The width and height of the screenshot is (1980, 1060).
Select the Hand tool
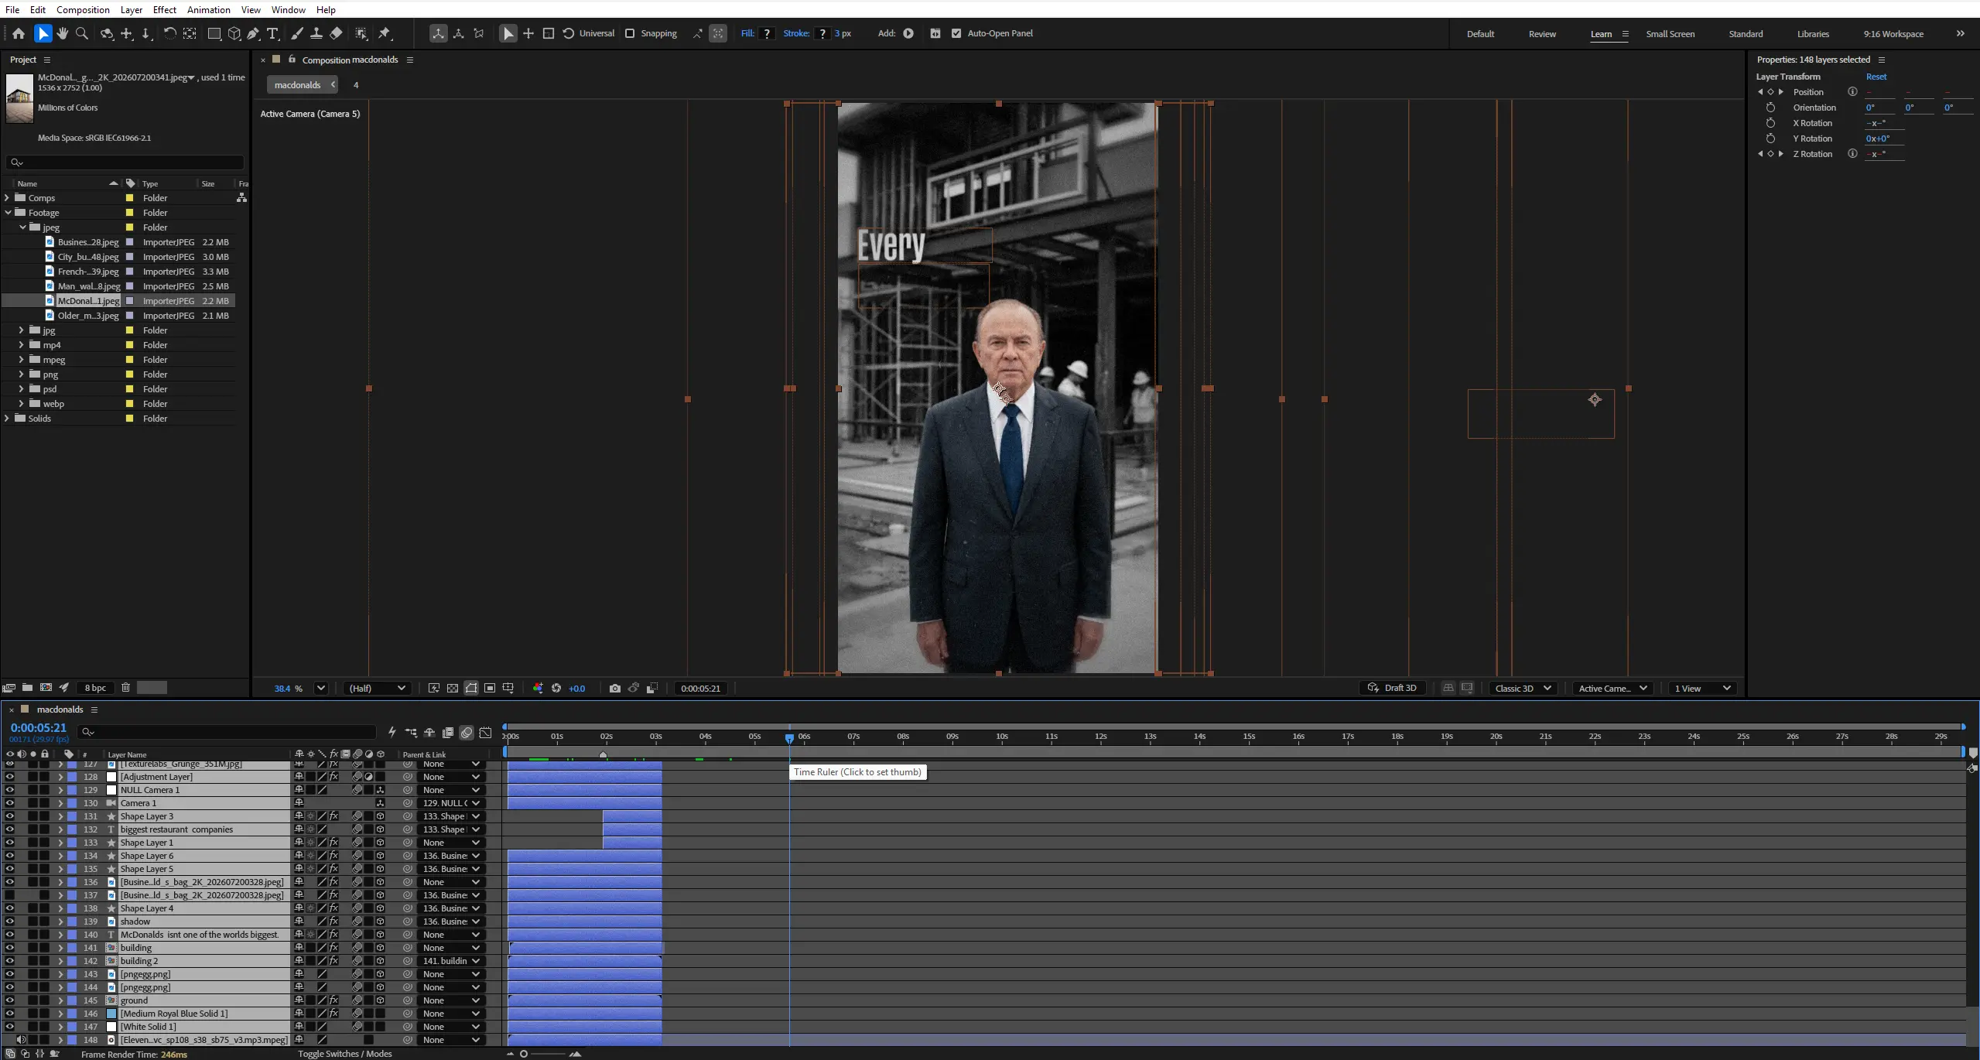63,33
